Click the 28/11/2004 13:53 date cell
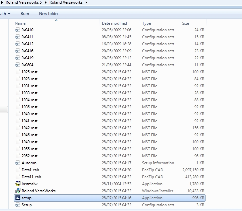The height and width of the screenshot is (211, 242). point(117,184)
